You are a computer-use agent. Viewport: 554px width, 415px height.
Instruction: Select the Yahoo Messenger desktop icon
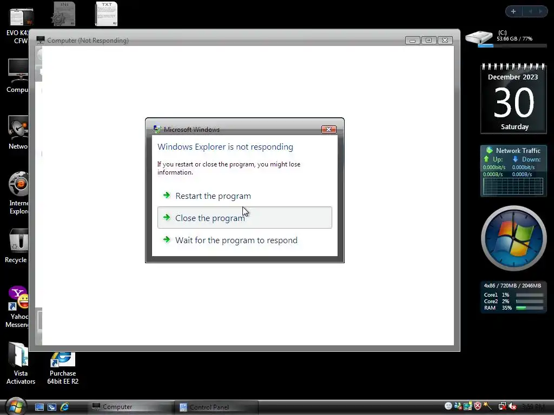[x=16, y=307]
